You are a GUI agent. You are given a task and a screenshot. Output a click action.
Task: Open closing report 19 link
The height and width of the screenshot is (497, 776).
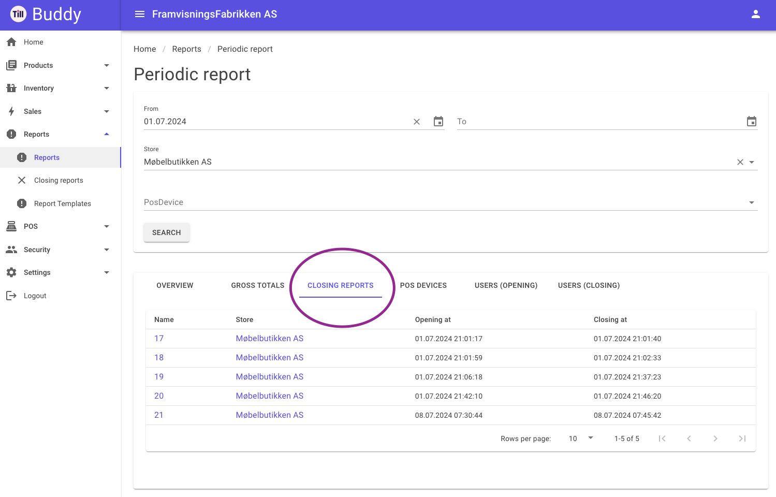point(159,377)
